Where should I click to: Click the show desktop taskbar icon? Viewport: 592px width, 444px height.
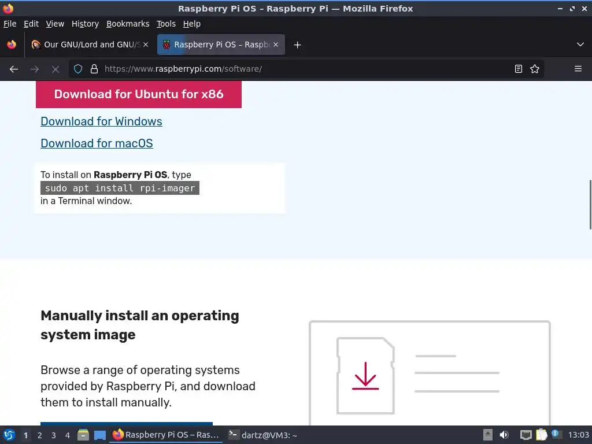[x=99, y=435]
